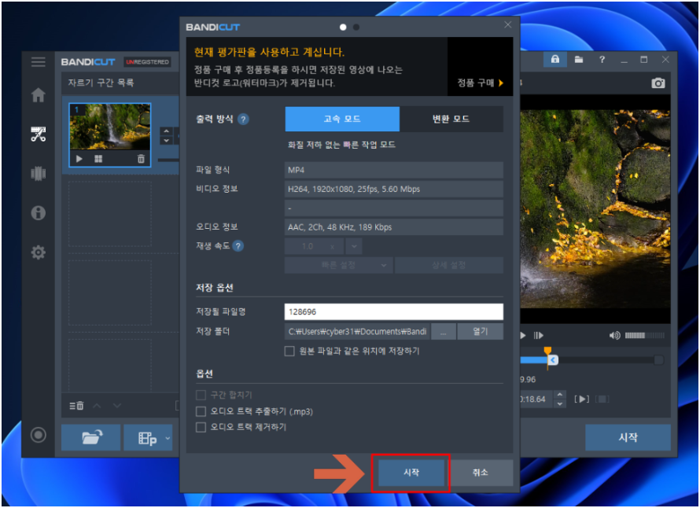Select the Join mode icon in sidebar
700x508 pixels.
(x=39, y=174)
